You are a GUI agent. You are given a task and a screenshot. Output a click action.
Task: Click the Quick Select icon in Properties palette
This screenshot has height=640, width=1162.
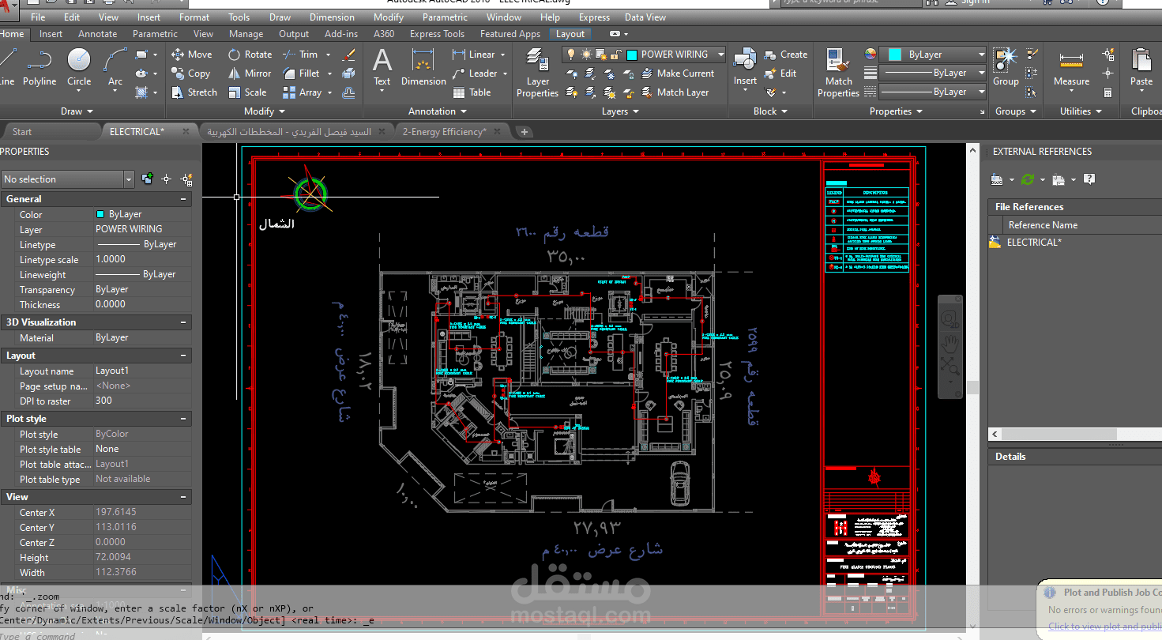[x=187, y=179]
